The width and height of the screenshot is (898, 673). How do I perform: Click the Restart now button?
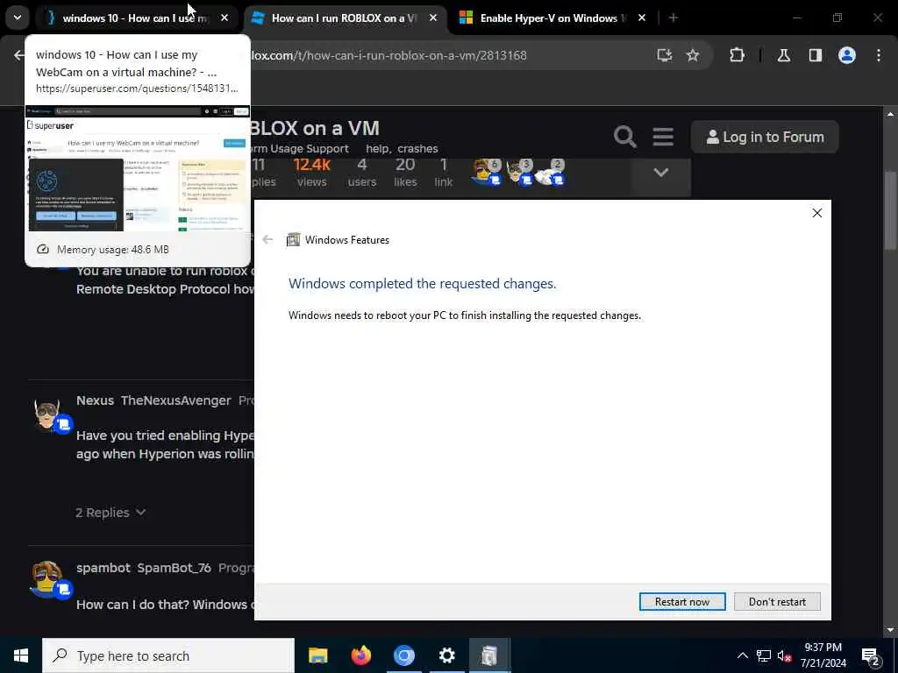pyautogui.click(x=682, y=601)
